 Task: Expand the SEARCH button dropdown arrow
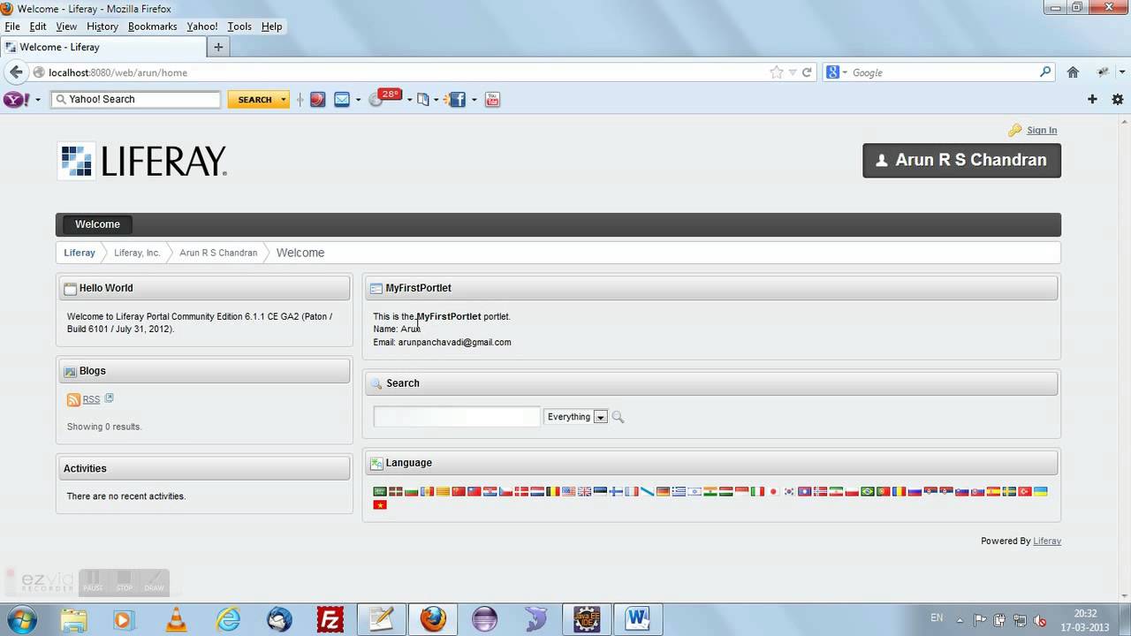(284, 100)
